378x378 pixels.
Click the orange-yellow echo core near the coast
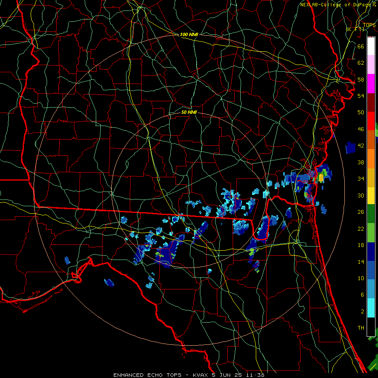coord(321,178)
